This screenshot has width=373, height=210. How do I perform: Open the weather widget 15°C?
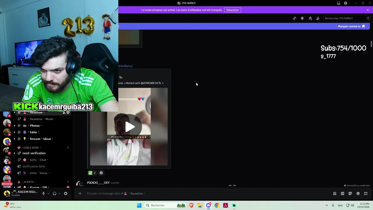[x=13, y=205]
